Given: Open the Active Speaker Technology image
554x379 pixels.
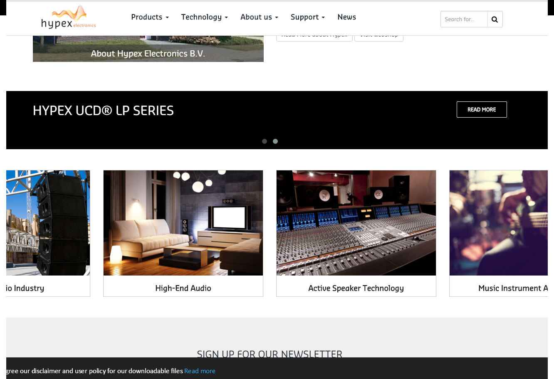Looking at the screenshot, I should click(x=356, y=223).
